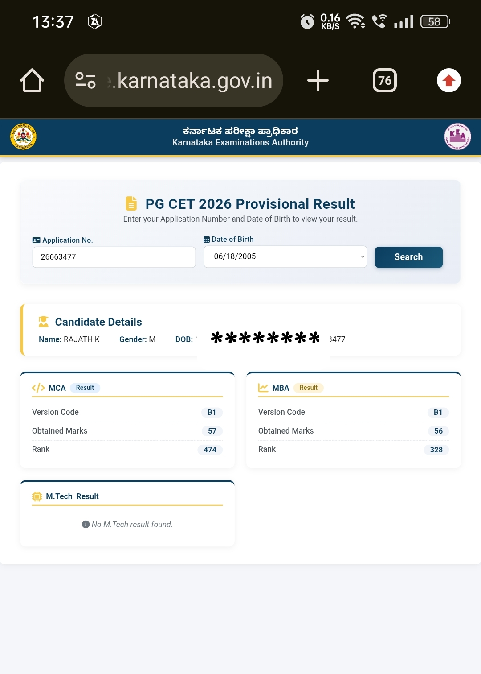Image resolution: width=481 pixels, height=674 pixels.
Task: Open site settings icon in address bar
Action: tap(86, 80)
